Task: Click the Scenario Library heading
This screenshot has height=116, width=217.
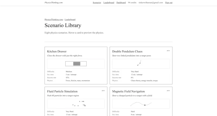Action: point(63,25)
